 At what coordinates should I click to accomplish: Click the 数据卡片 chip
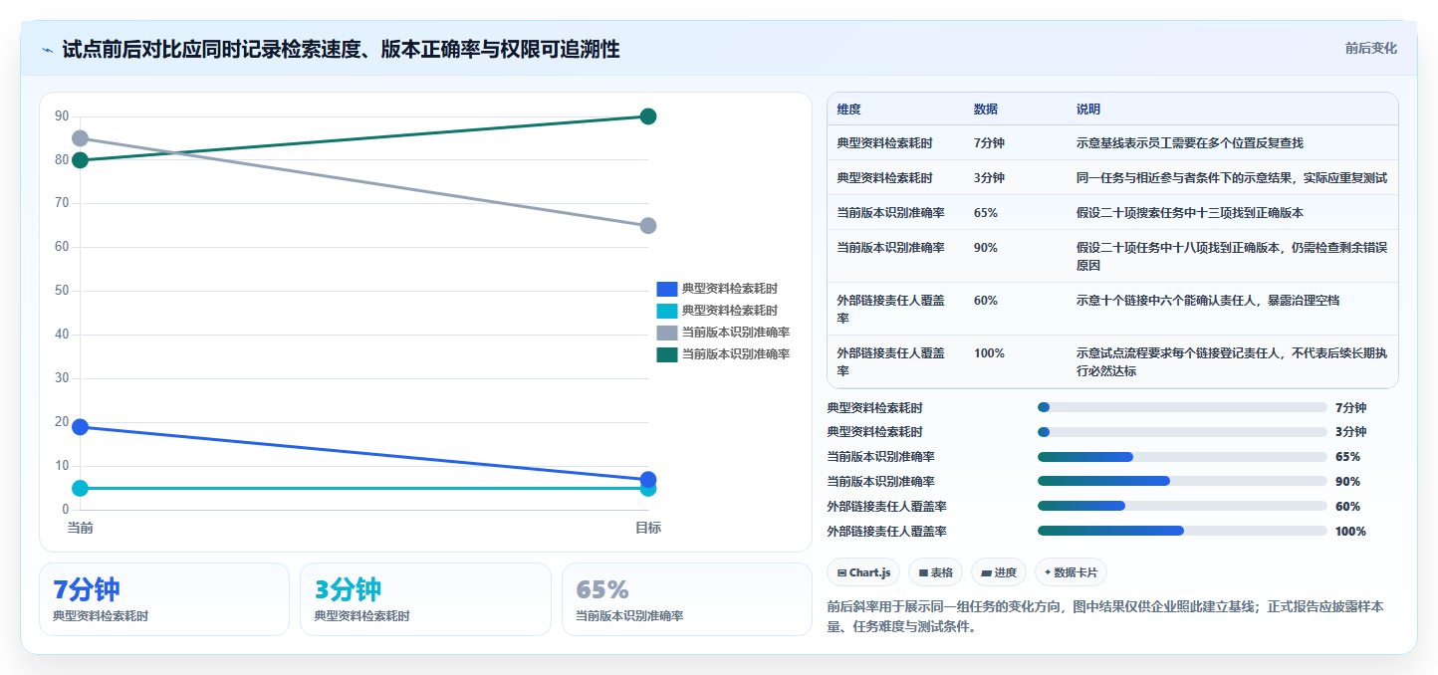(1071, 572)
